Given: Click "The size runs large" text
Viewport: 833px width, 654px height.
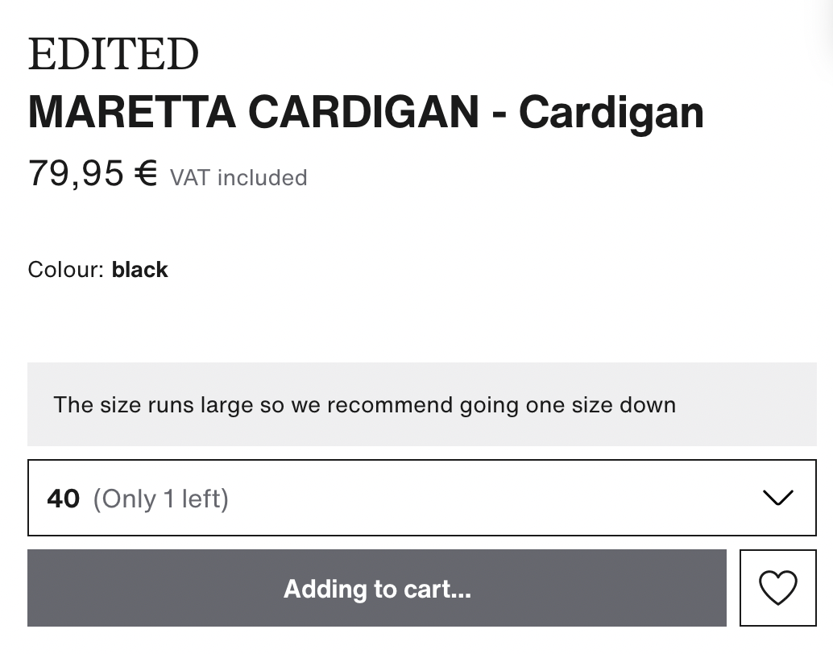Looking at the screenshot, I should coord(153,404).
